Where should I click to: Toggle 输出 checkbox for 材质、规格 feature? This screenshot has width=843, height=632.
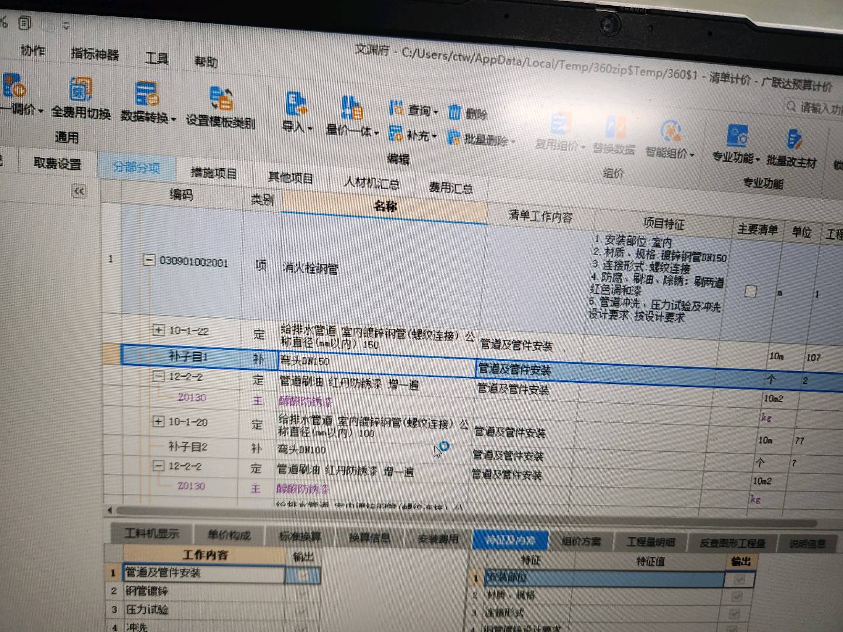click(737, 597)
